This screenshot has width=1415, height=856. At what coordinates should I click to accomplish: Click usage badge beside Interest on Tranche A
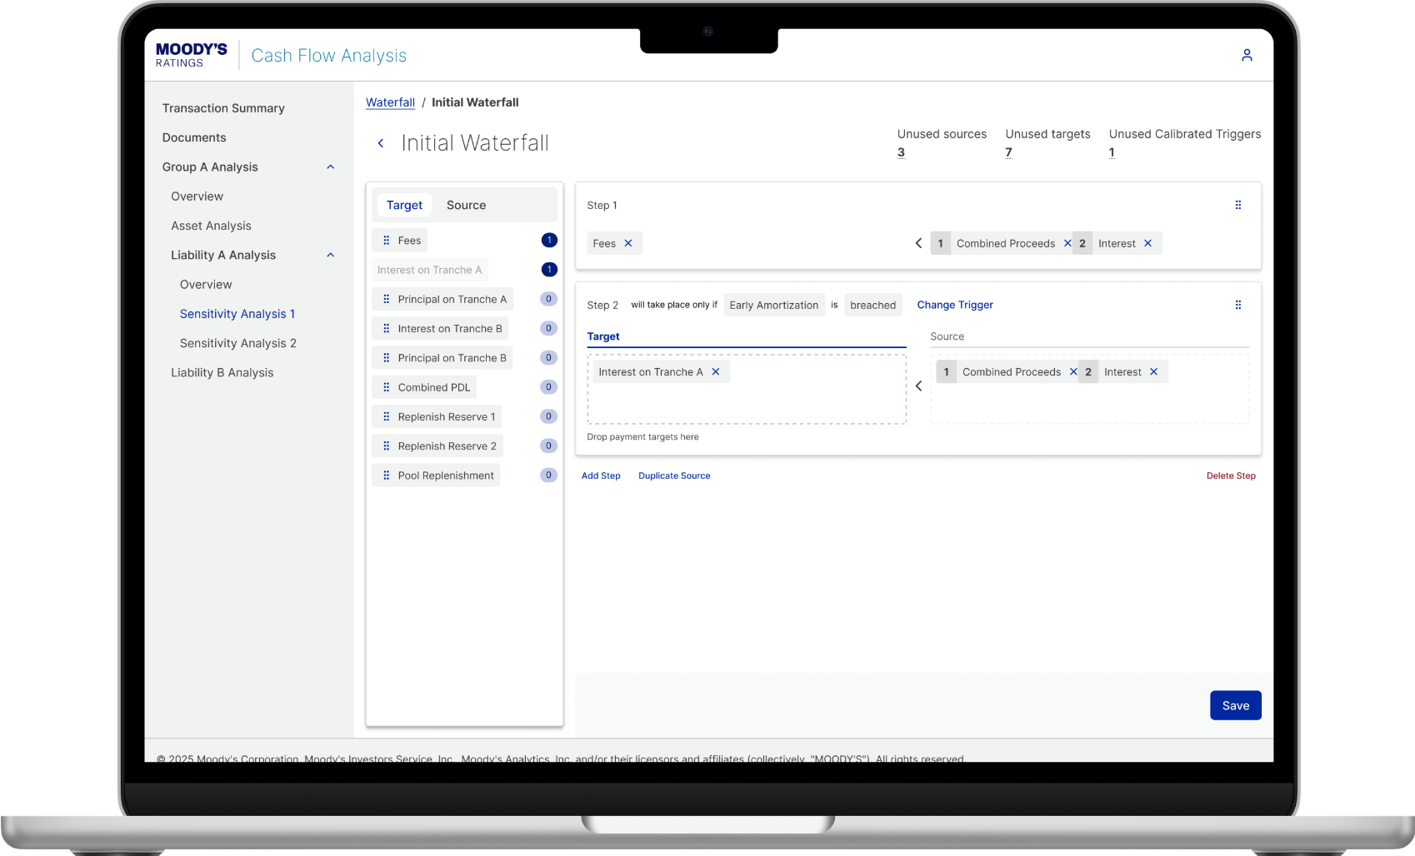(x=549, y=269)
